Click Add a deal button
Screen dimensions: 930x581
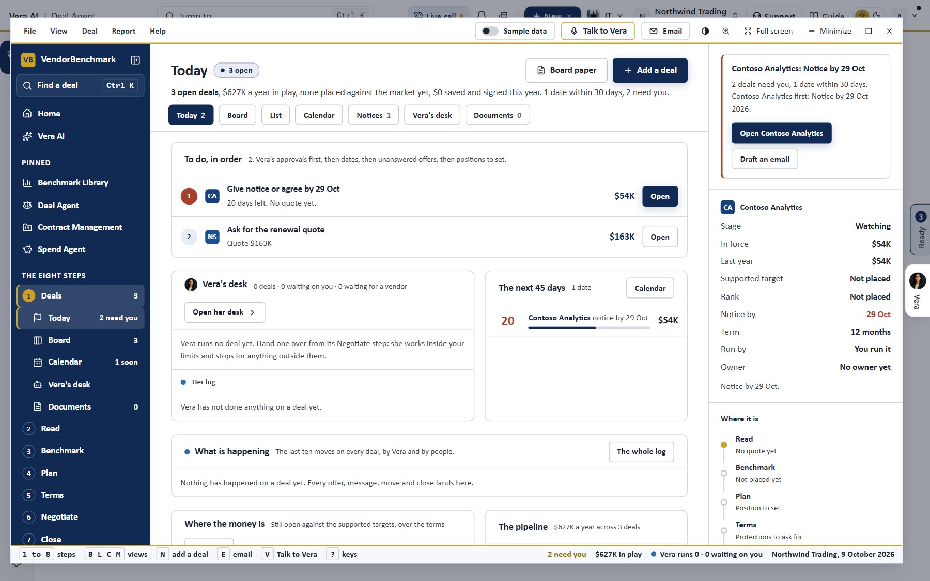pyautogui.click(x=650, y=70)
